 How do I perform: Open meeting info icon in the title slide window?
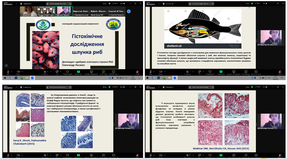91,71
